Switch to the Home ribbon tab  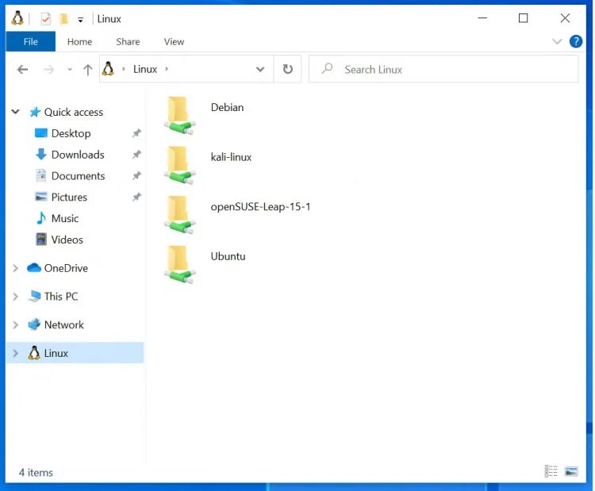[x=79, y=41]
